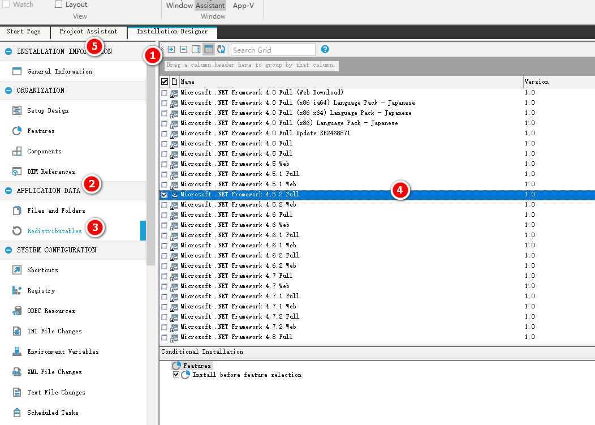Viewport: 595px width, 425px height.
Task: Open the Redistributables view
Action: [x=54, y=231]
